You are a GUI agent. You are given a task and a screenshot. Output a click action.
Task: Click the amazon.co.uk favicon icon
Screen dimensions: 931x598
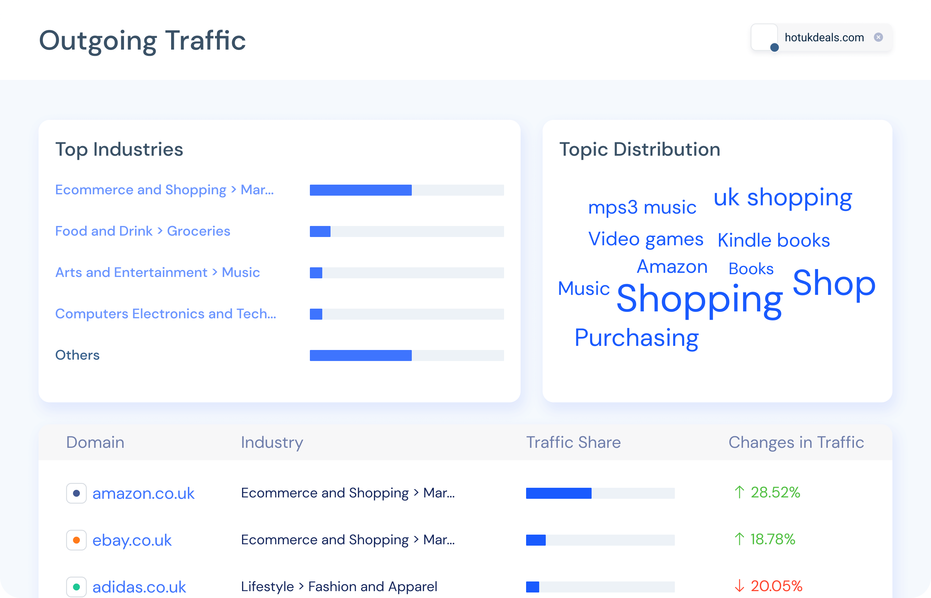tap(76, 493)
